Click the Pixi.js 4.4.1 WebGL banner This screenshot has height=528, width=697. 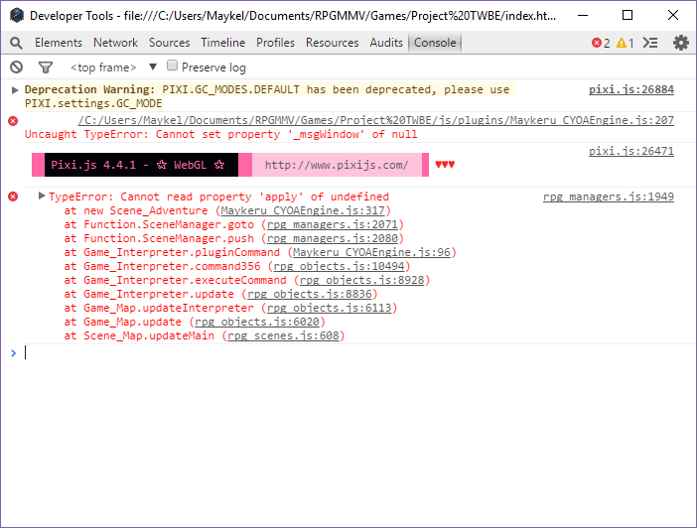click(x=141, y=165)
